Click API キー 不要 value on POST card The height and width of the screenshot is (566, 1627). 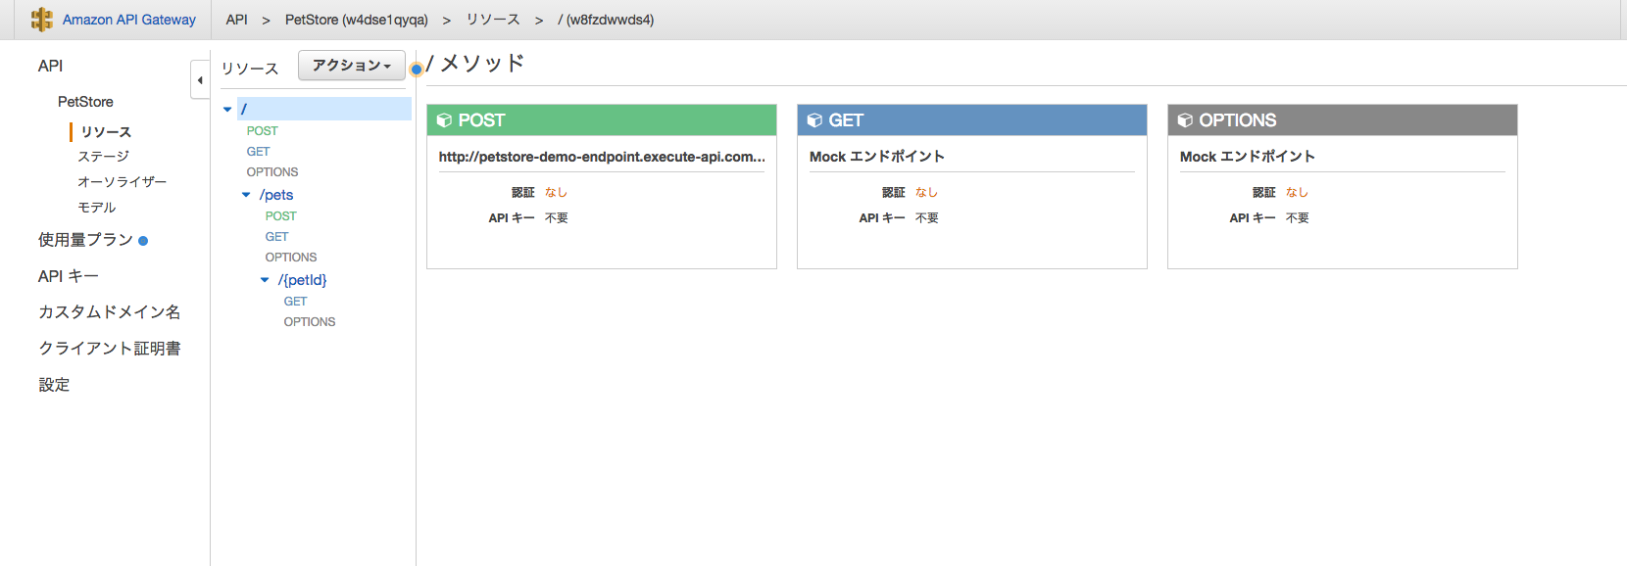(x=557, y=218)
